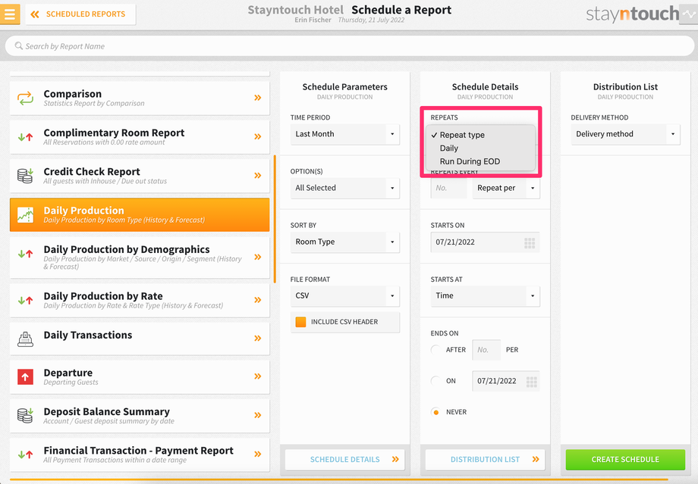The width and height of the screenshot is (698, 484).
Task: Toggle the Include CSV Header checkbox
Action: pyautogui.click(x=301, y=322)
